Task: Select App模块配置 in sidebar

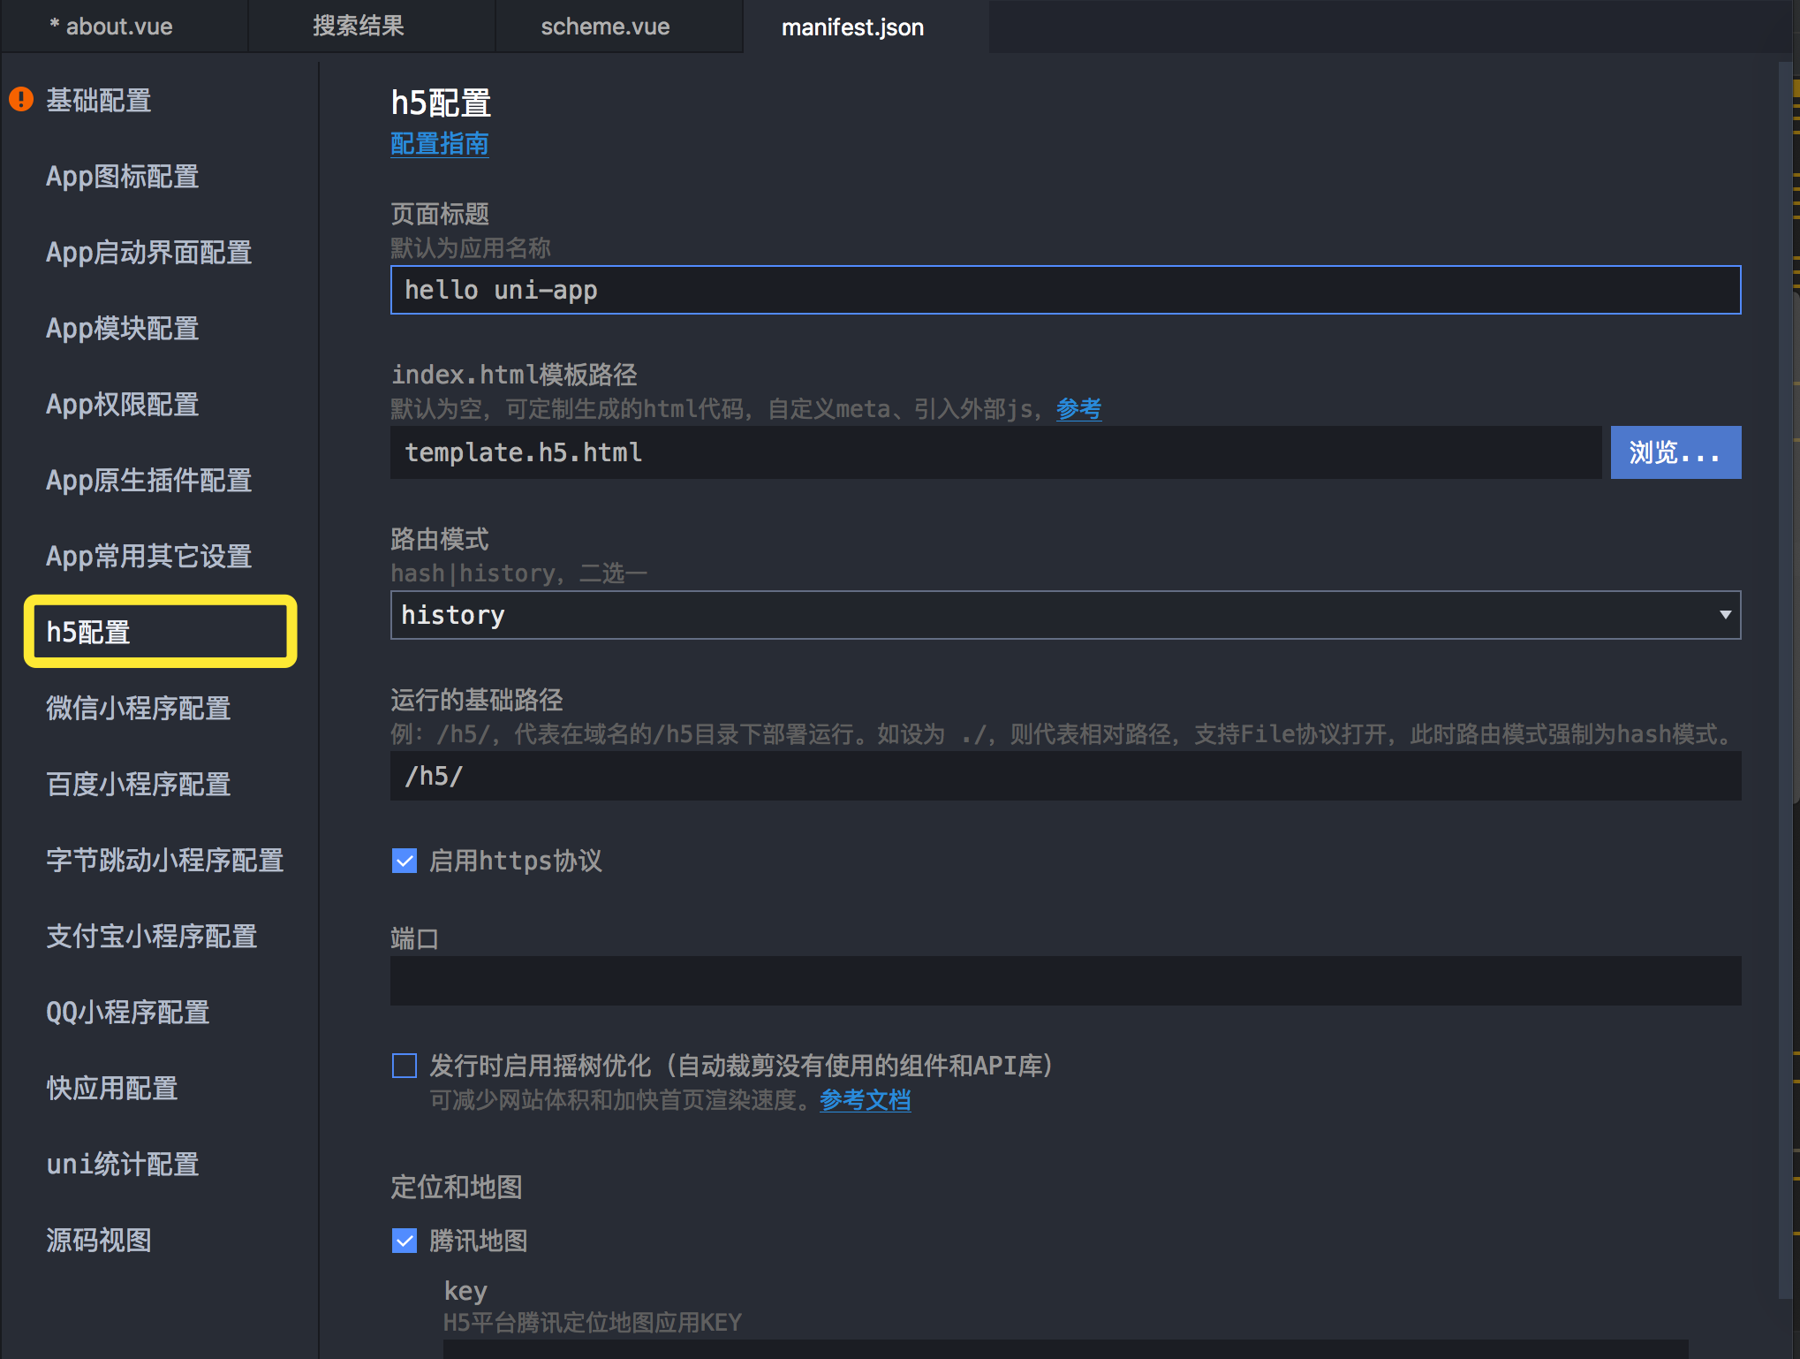Action: pyautogui.click(x=122, y=329)
